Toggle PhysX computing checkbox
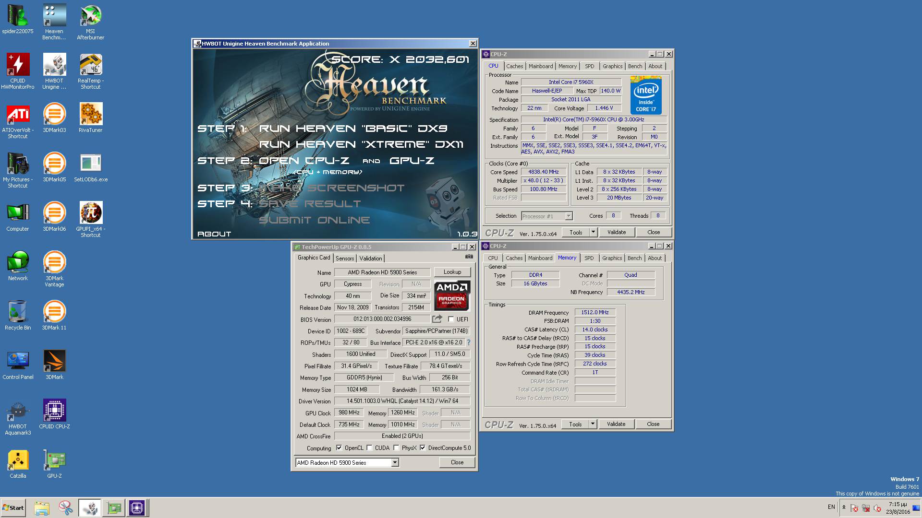Image resolution: width=922 pixels, height=518 pixels. [x=396, y=448]
